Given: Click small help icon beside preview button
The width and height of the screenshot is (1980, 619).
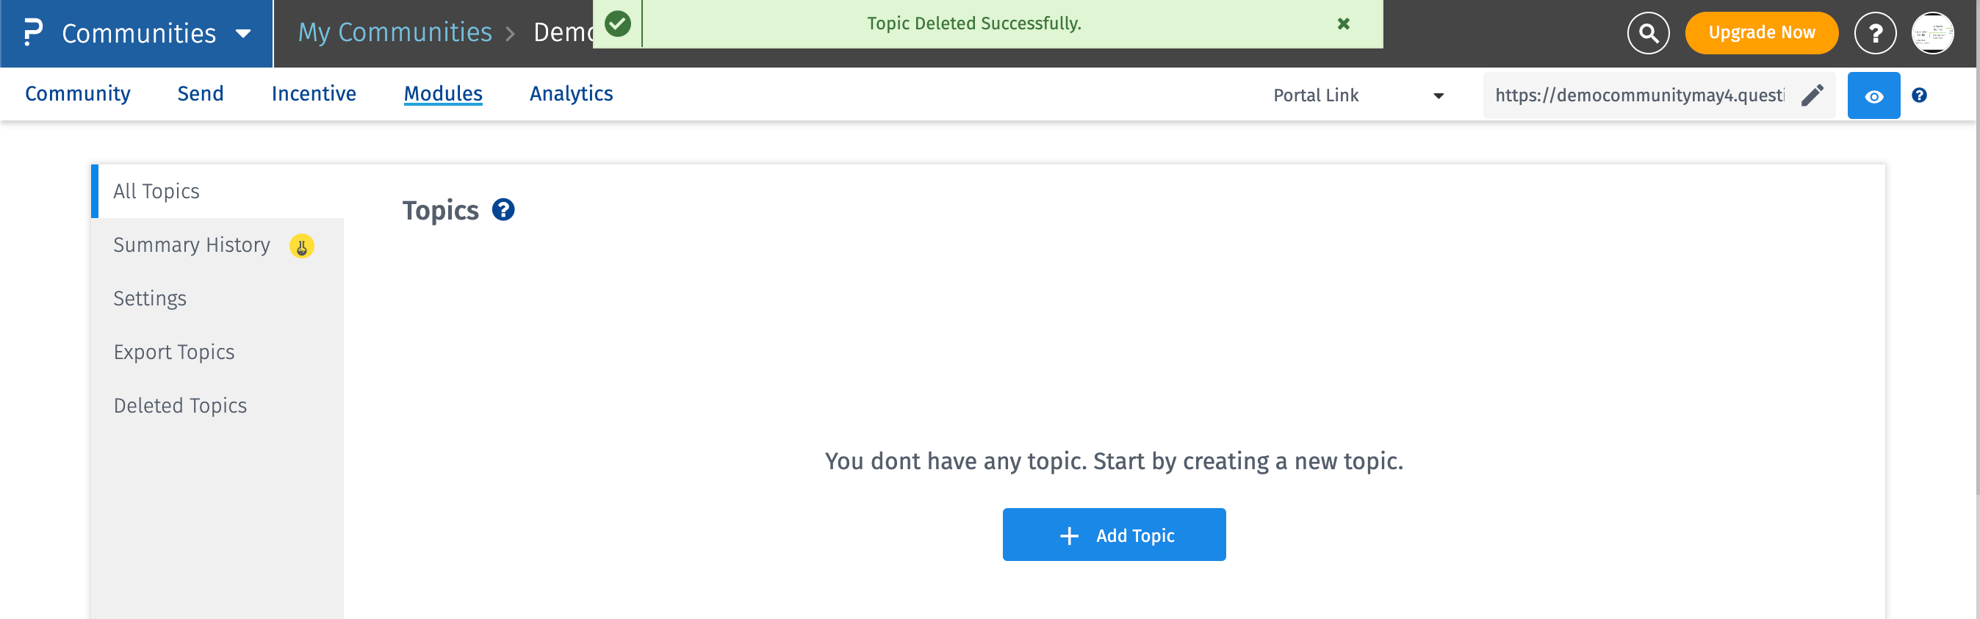Looking at the screenshot, I should tap(1919, 95).
